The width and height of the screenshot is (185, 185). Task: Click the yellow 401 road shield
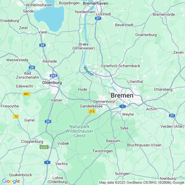point(27,94)
